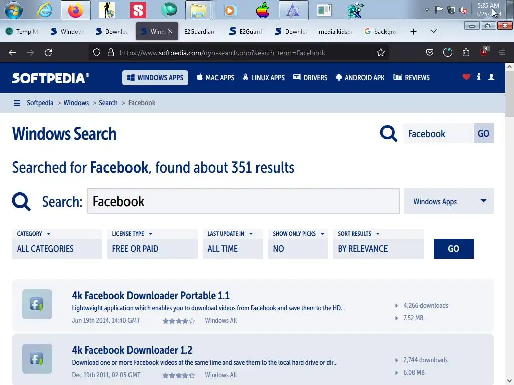Open the Softpedia info icon
This screenshot has height=385, width=514.
point(478,77)
